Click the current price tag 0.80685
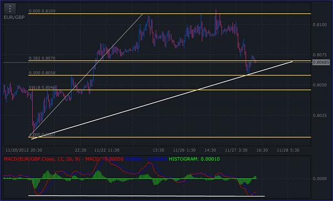The width and height of the screenshot is (333, 201). pos(321,63)
